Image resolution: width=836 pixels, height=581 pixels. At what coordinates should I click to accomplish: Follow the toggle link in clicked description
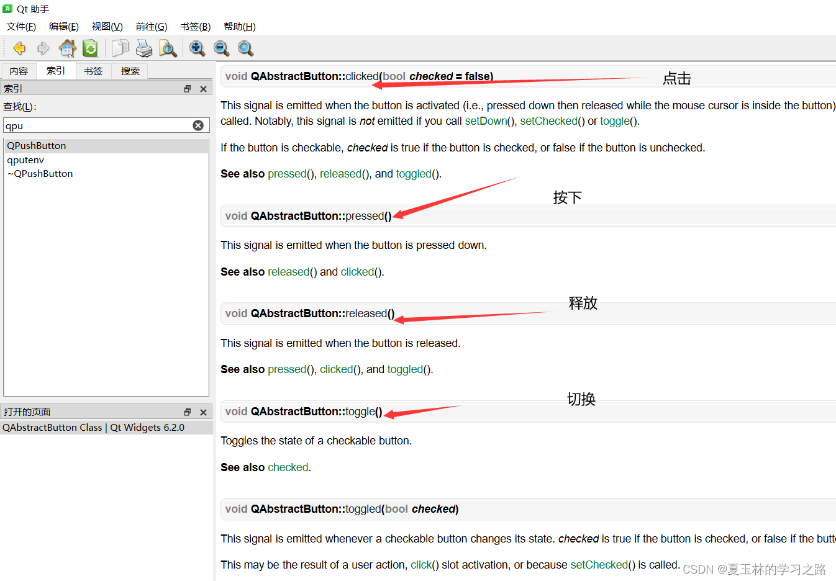[x=615, y=121]
